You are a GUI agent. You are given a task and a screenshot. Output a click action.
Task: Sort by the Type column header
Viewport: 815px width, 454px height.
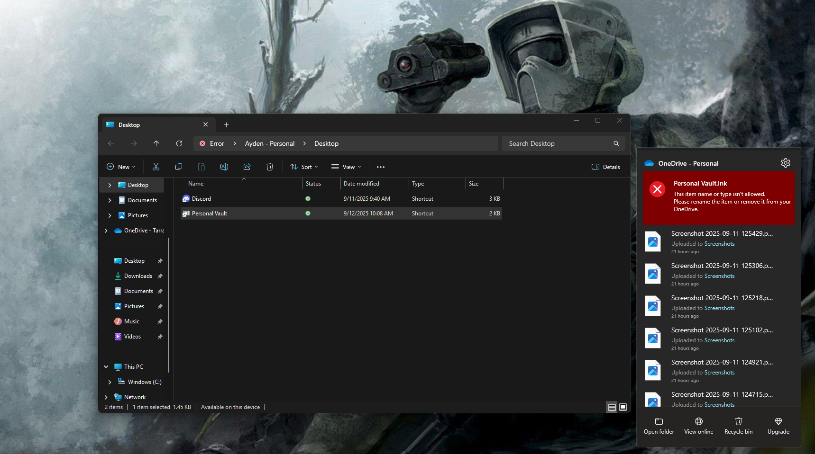pos(437,184)
